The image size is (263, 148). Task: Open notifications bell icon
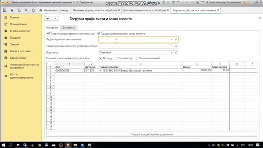coord(33,10)
